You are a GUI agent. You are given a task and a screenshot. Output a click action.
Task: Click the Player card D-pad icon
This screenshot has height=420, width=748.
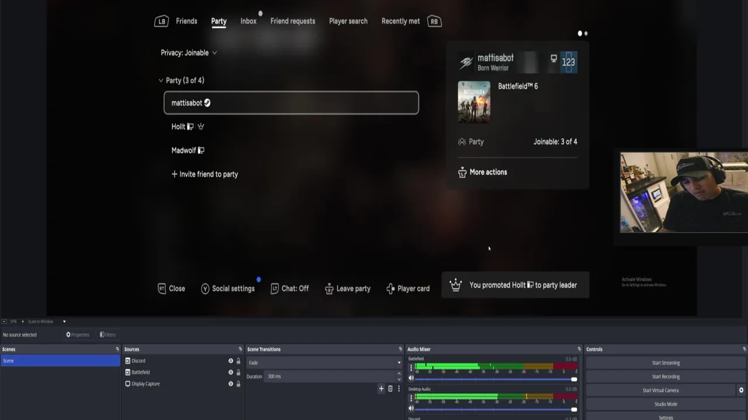[x=390, y=289]
